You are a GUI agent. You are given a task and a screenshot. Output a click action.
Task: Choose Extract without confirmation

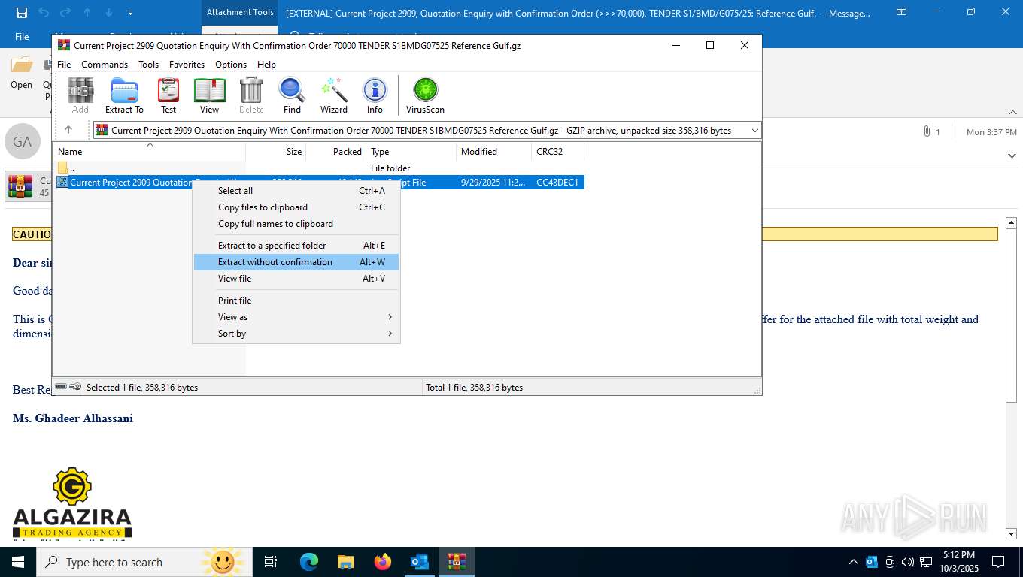coord(296,262)
